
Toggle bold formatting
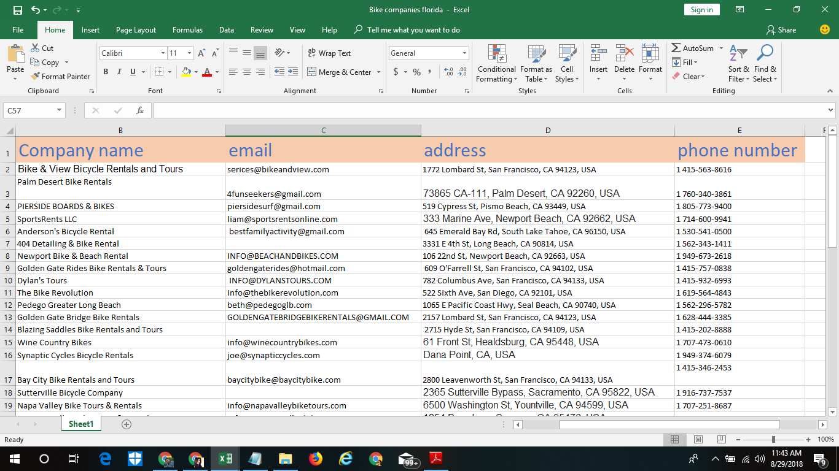[105, 72]
